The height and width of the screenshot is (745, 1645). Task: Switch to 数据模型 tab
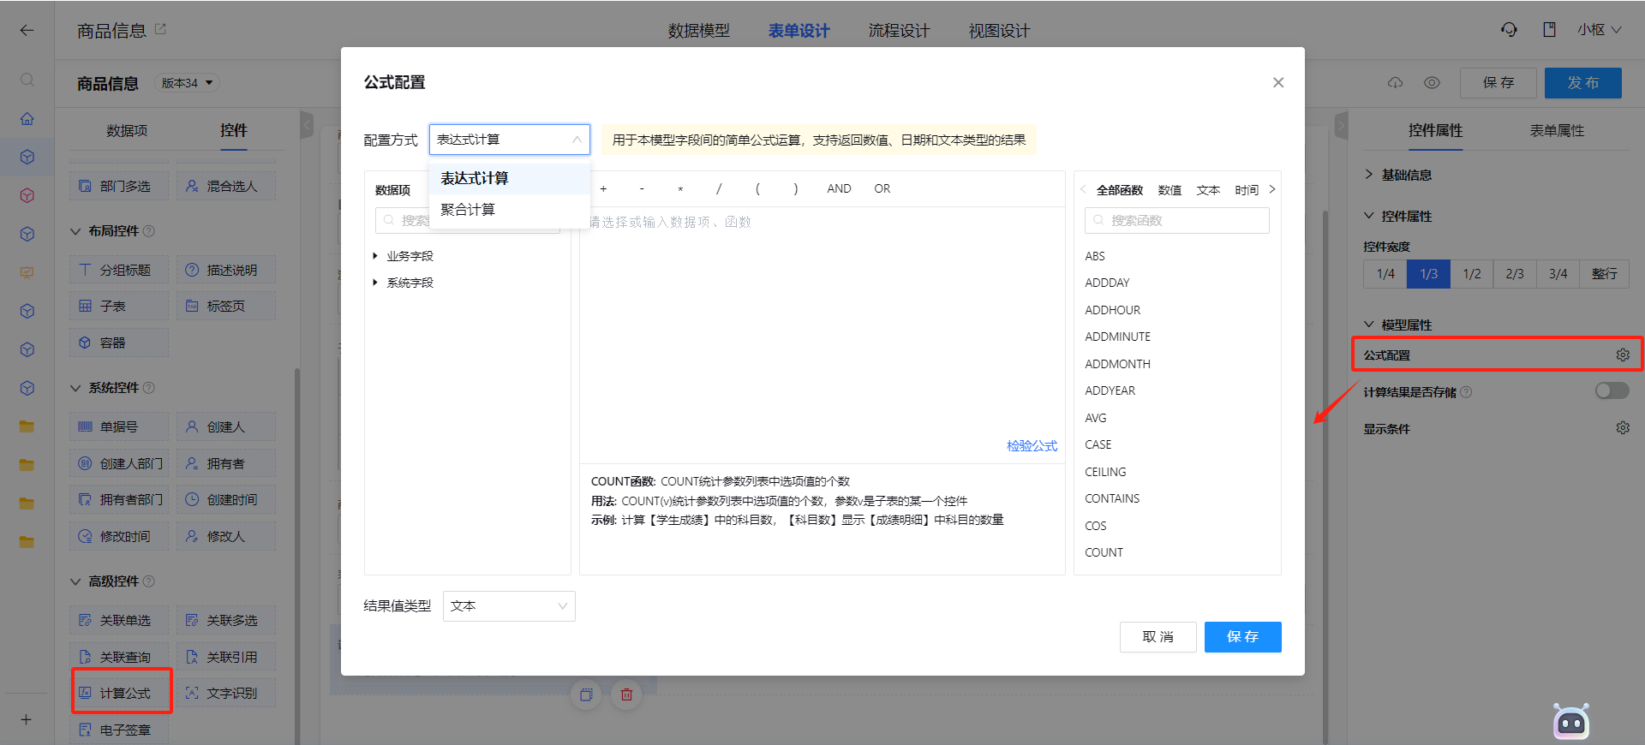tap(699, 31)
